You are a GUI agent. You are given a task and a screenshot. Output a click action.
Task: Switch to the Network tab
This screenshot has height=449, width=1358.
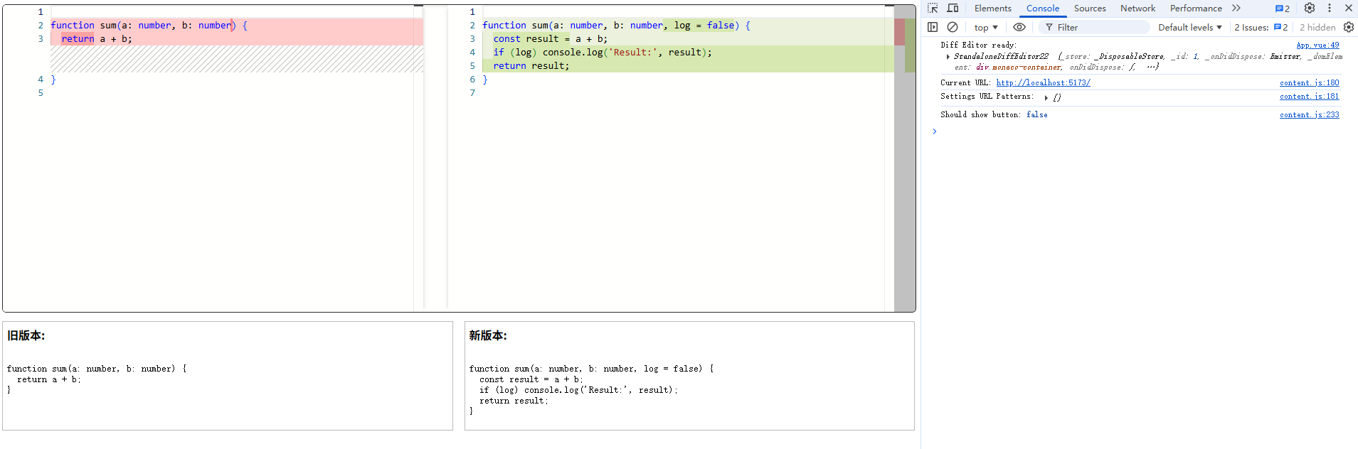pos(1137,9)
